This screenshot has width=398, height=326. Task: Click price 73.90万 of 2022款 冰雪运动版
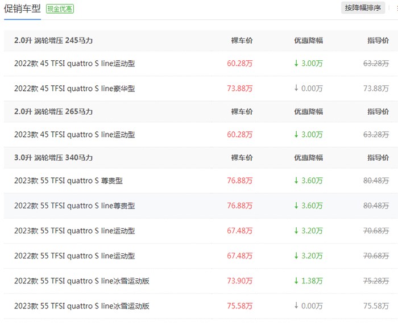click(x=240, y=281)
